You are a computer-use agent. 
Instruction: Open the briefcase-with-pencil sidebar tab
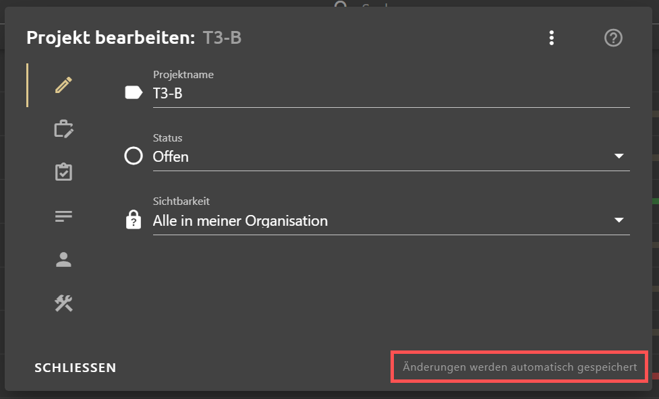[x=63, y=129]
